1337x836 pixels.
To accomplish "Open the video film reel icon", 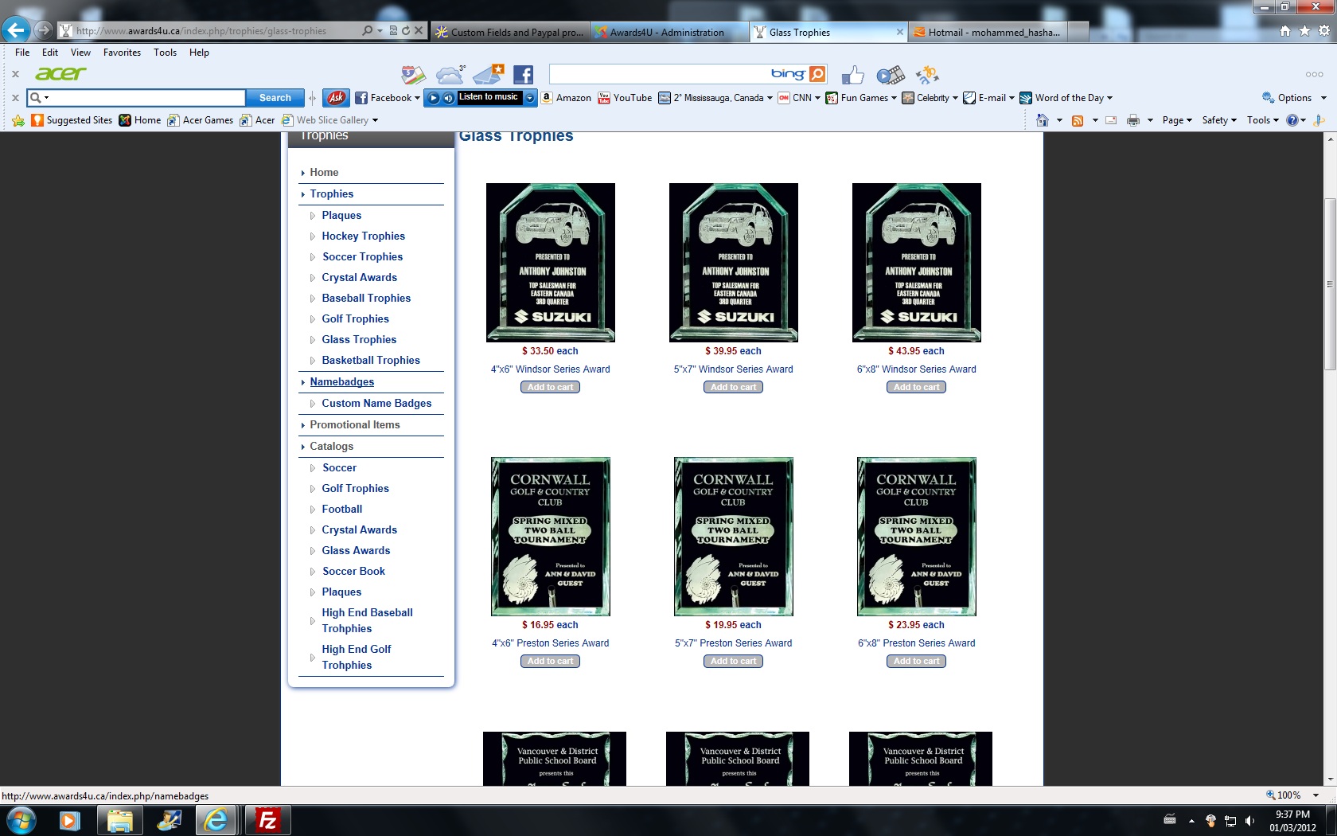I will pos(891,75).
